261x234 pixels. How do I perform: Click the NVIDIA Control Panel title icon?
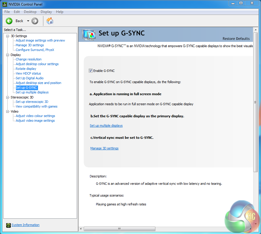(5, 4)
